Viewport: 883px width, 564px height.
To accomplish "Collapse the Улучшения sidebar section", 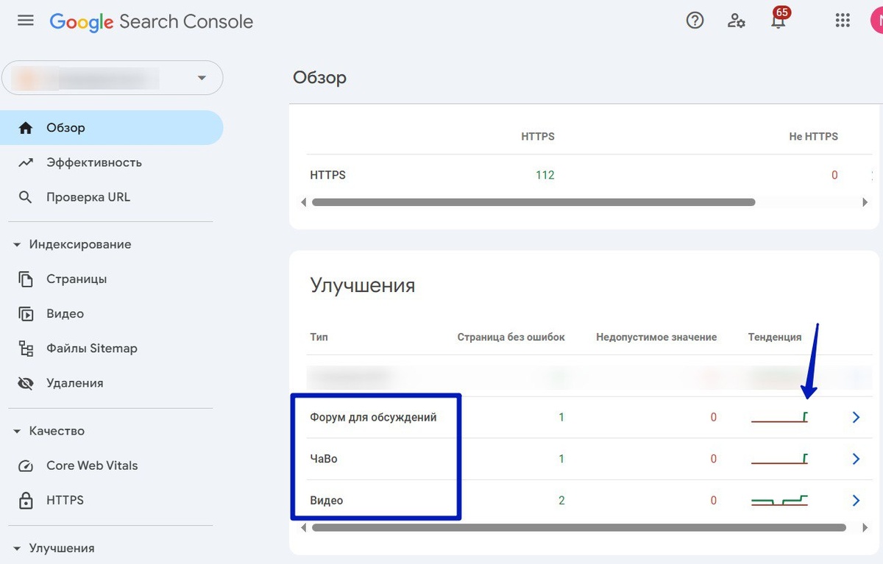I will click(x=17, y=548).
